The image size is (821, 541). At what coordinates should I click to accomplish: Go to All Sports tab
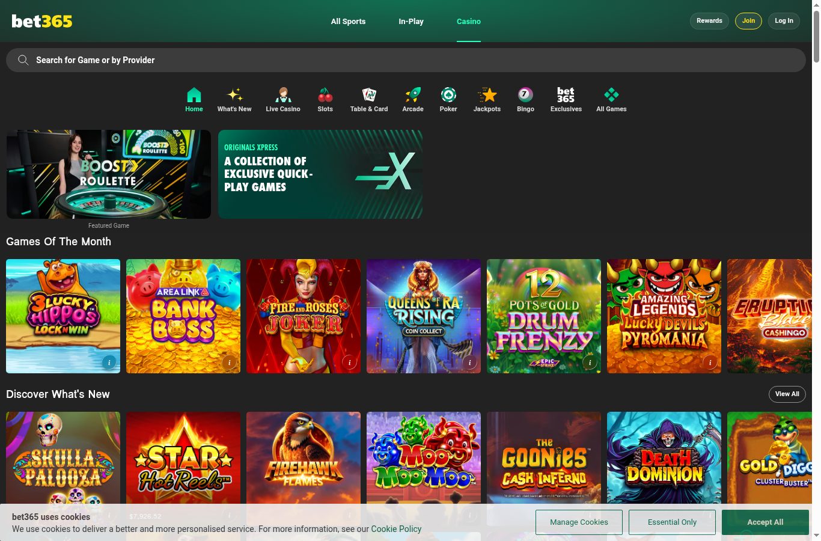(x=348, y=21)
